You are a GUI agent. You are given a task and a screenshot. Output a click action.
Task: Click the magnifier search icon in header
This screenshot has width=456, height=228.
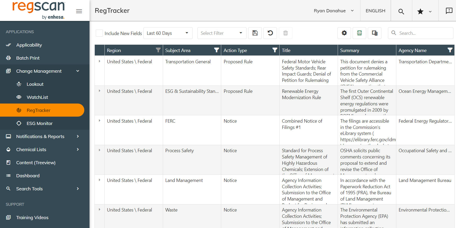point(401,11)
